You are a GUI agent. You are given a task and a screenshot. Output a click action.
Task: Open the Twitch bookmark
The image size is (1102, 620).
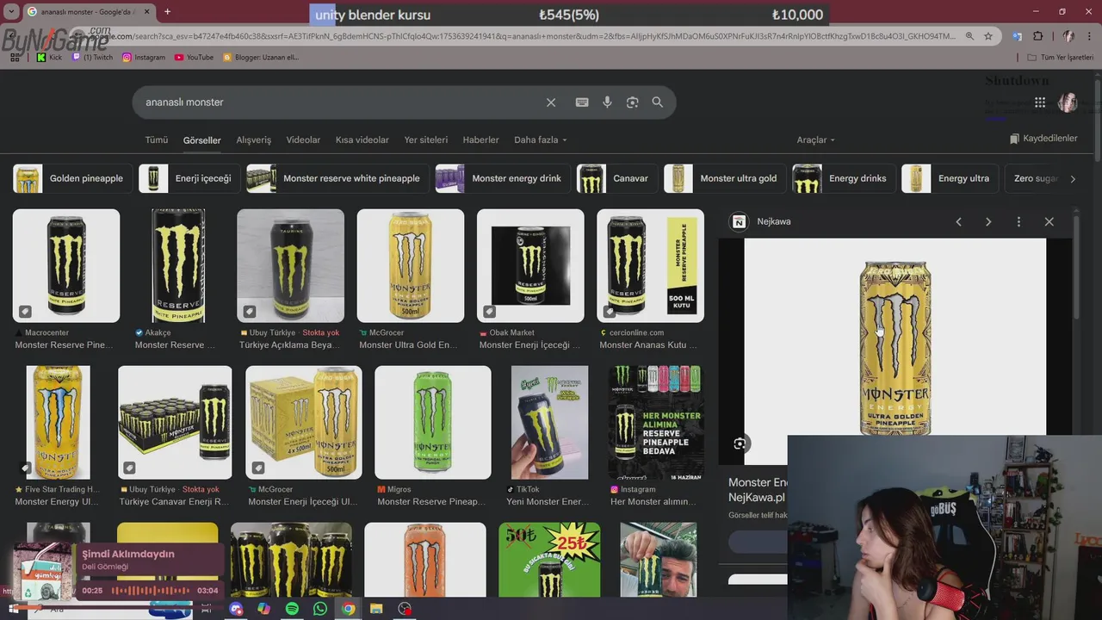click(x=92, y=57)
